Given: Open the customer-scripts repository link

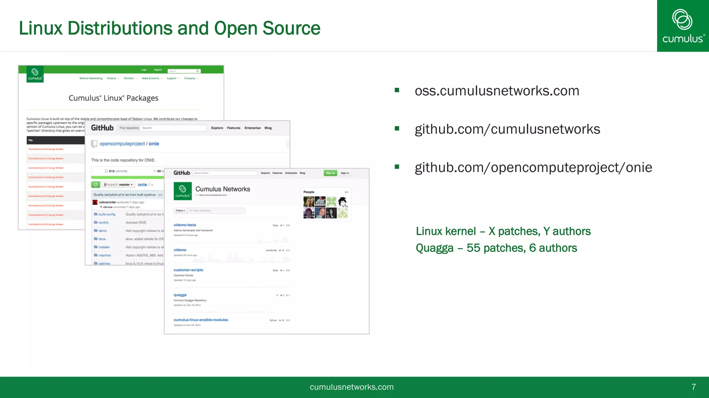Looking at the screenshot, I should [x=188, y=270].
